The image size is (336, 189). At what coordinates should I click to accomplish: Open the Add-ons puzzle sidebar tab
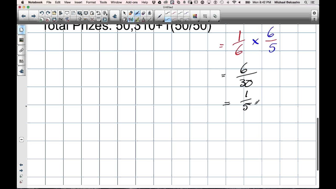point(21,71)
